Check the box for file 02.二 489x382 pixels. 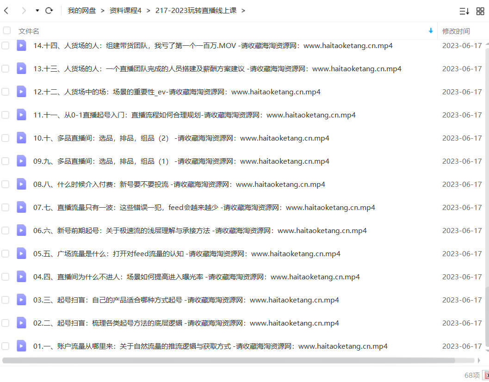tap(5, 323)
